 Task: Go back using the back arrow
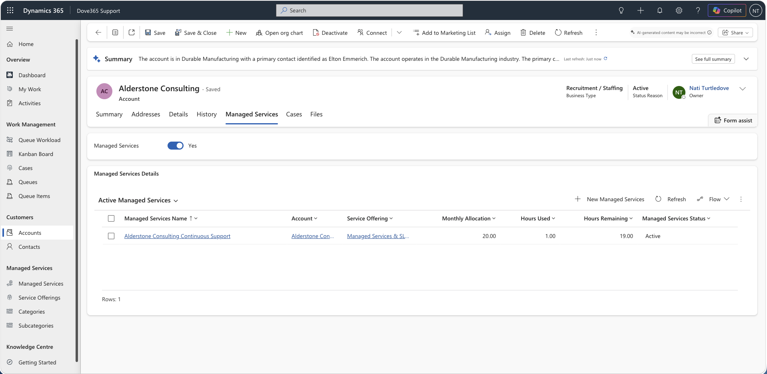(x=98, y=32)
